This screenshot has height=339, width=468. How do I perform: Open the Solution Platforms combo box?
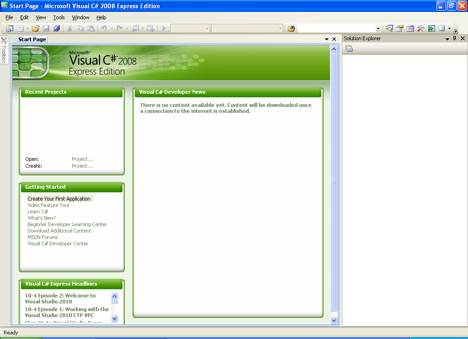247,28
